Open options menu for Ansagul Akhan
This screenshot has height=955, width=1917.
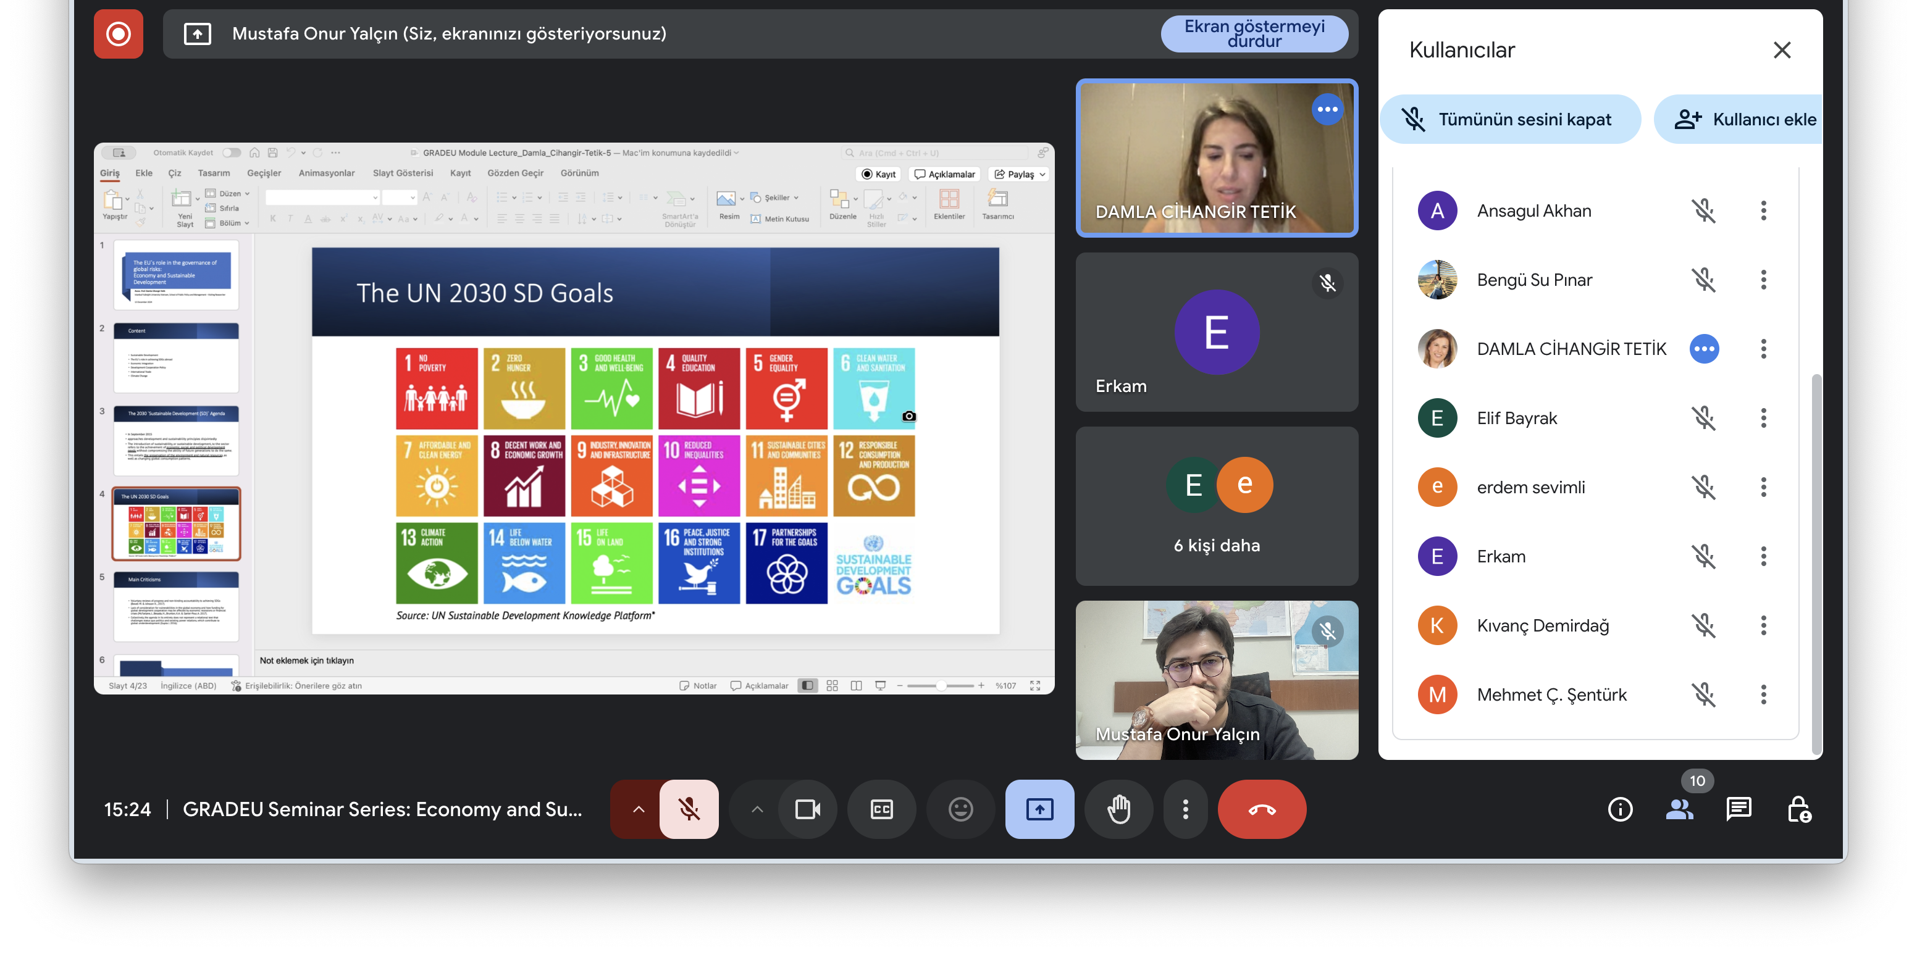click(1763, 211)
